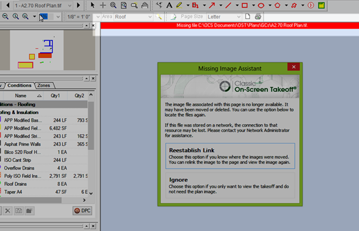This screenshot has height=231, width=359.
Task: Click the green and yellow note icon
Action: pos(321,5)
